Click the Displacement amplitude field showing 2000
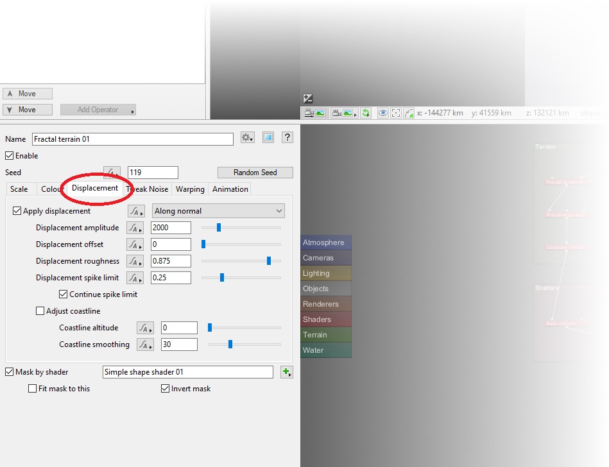This screenshot has height=467, width=609. (171, 228)
